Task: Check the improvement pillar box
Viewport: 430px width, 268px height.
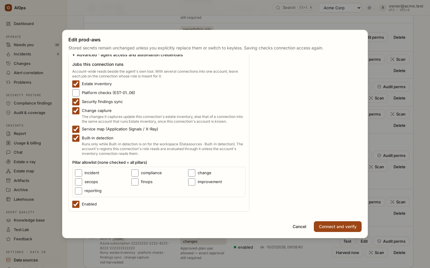Action: point(192,182)
